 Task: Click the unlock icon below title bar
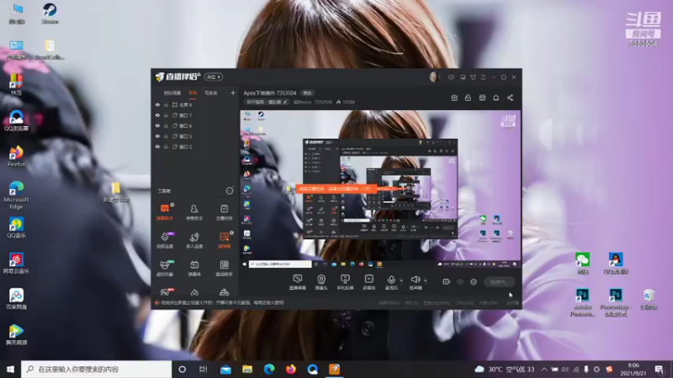point(468,97)
